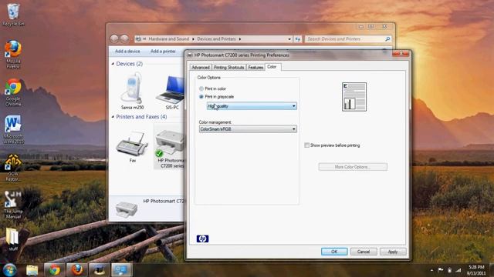Screen dimensions: 494x277
Task: Expand the arrow after Devices and Printers breadcrumb
Action: 240,39
